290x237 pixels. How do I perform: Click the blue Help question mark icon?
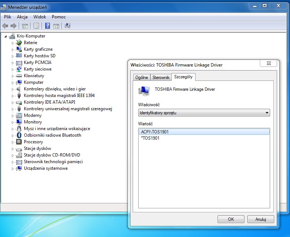(47, 26)
